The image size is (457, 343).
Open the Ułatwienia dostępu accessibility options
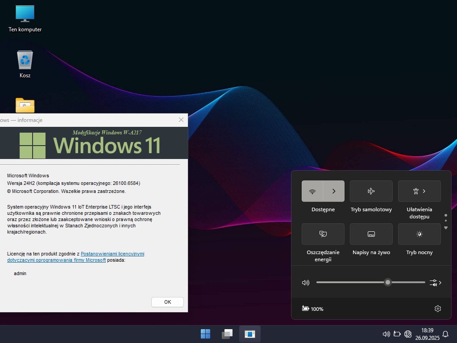pyautogui.click(x=419, y=191)
